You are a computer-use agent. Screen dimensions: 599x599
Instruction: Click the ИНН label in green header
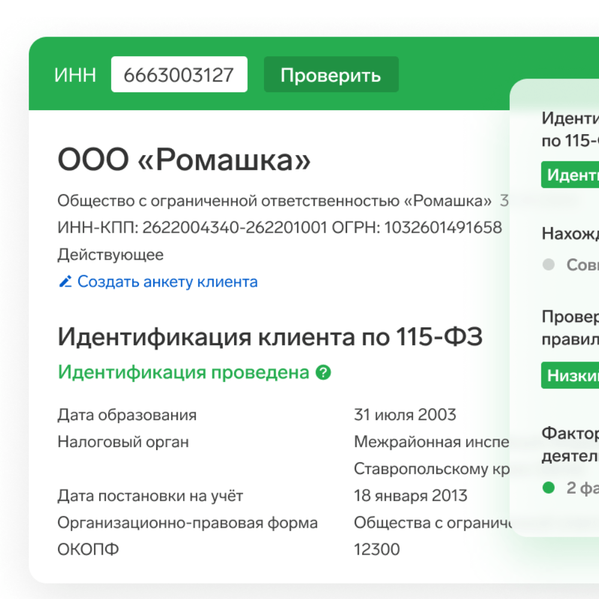[x=75, y=75]
